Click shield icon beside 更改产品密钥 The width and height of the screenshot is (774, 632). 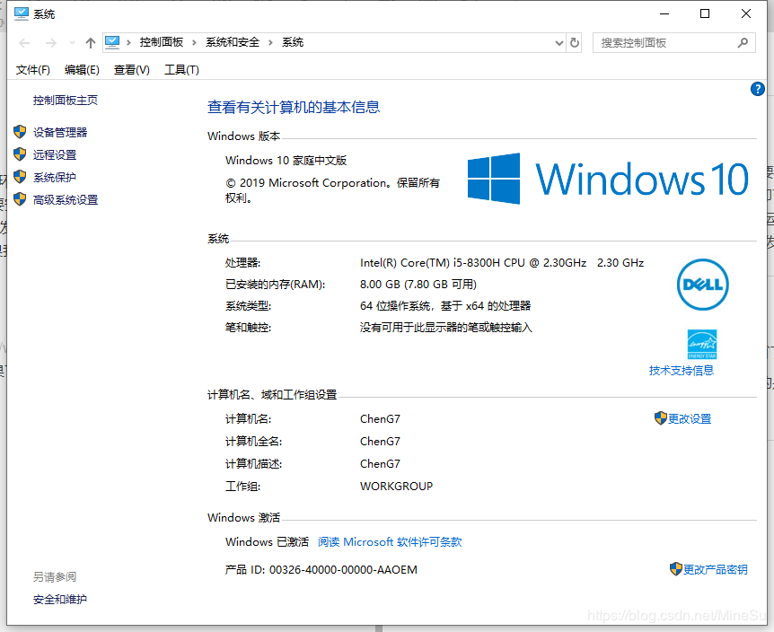tap(676, 569)
